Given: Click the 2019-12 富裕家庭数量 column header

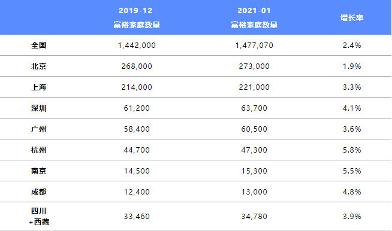Looking at the screenshot, I should [x=137, y=17].
